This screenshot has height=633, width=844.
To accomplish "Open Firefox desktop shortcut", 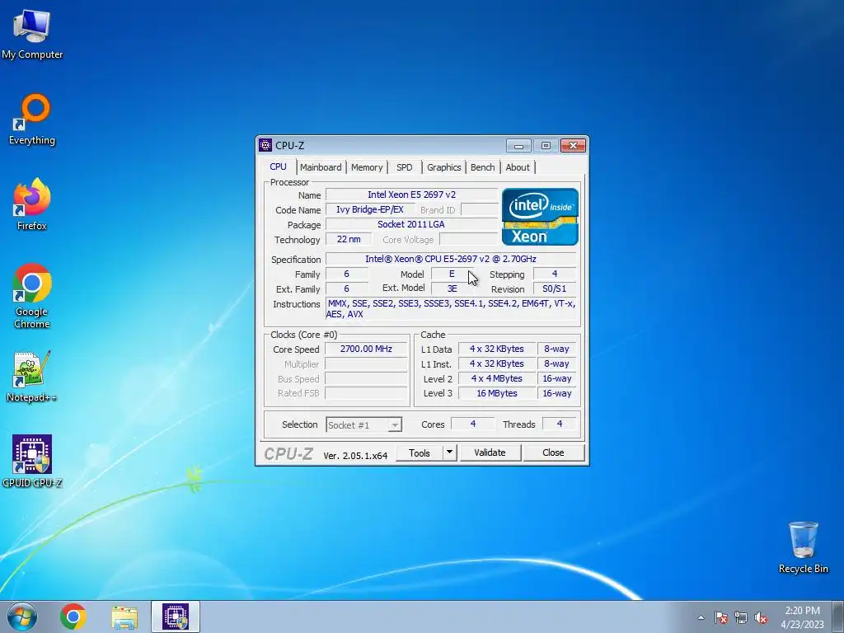I will 32,204.
